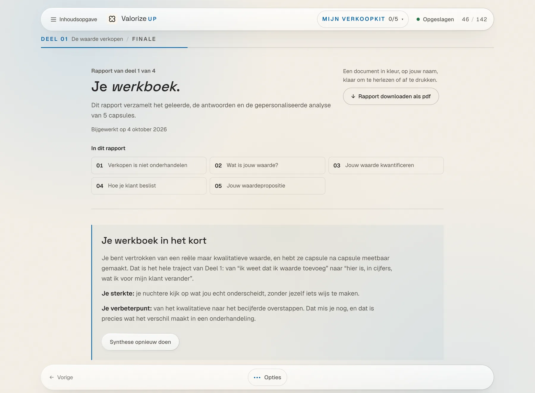This screenshot has height=393, width=535.
Task: Click the In dit rapport label
Action: 108,148
